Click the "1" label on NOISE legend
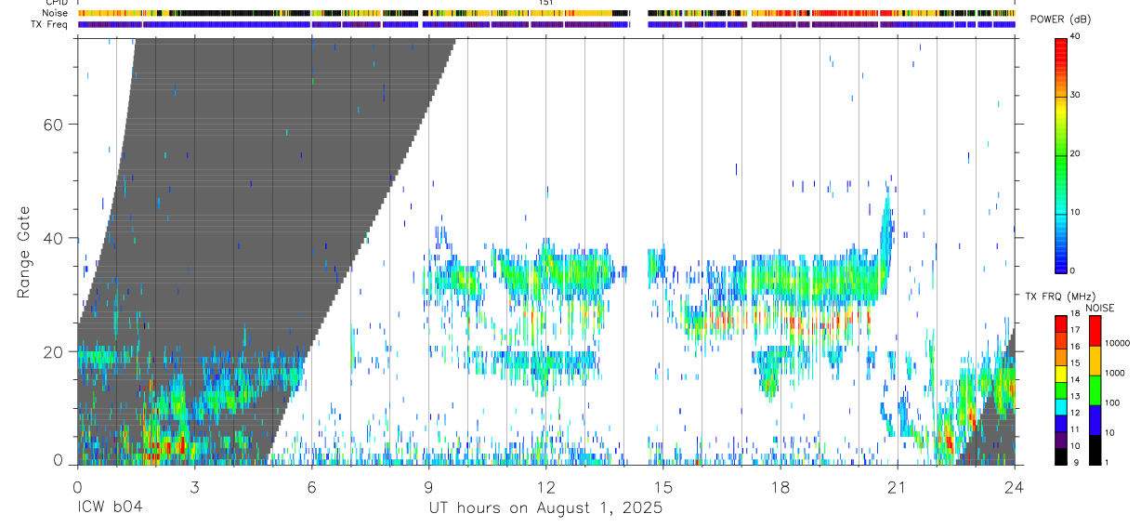This screenshot has width=1141, height=527. (1108, 462)
